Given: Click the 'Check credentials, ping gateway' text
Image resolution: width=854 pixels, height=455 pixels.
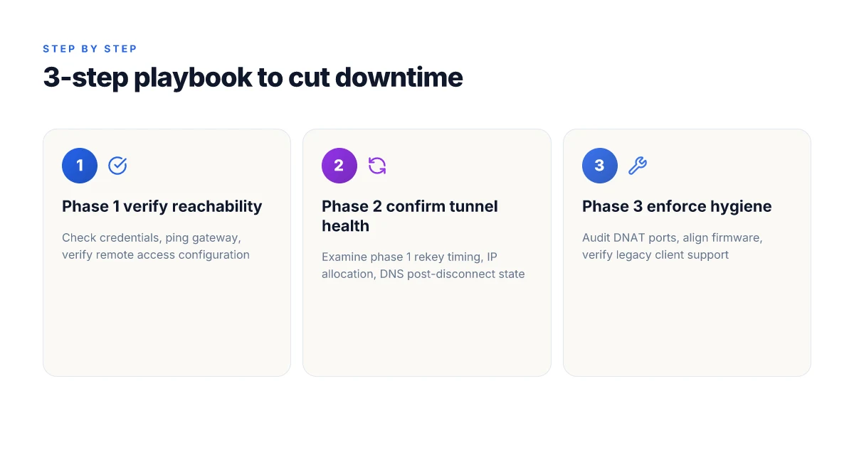Looking at the screenshot, I should pos(151,238).
